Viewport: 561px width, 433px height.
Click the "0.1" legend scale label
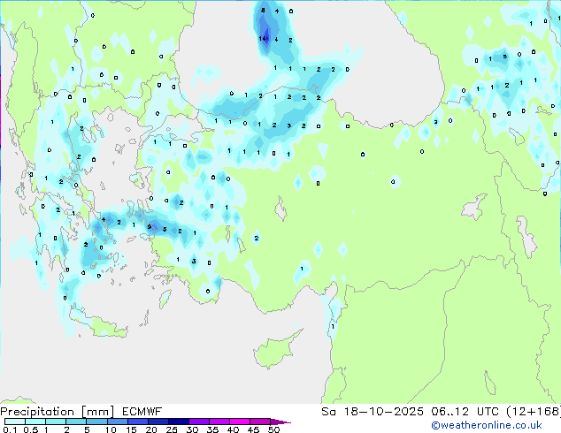(10, 429)
